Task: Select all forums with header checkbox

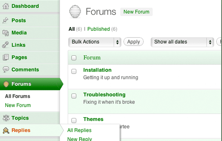Action: point(74,58)
